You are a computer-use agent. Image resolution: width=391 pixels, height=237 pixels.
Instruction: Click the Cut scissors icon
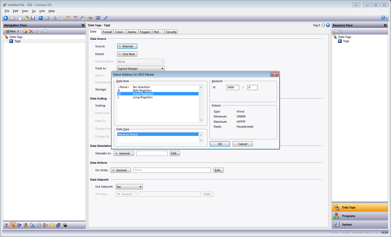[55, 18]
